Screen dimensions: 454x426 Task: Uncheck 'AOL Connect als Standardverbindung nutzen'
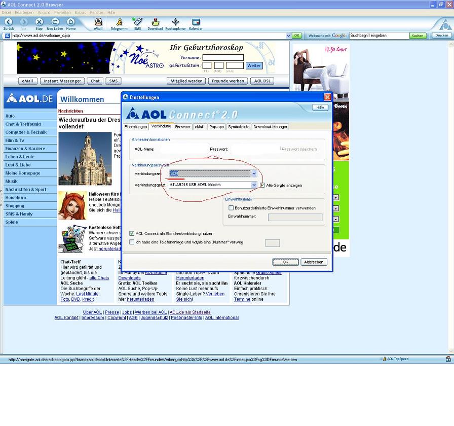point(132,234)
